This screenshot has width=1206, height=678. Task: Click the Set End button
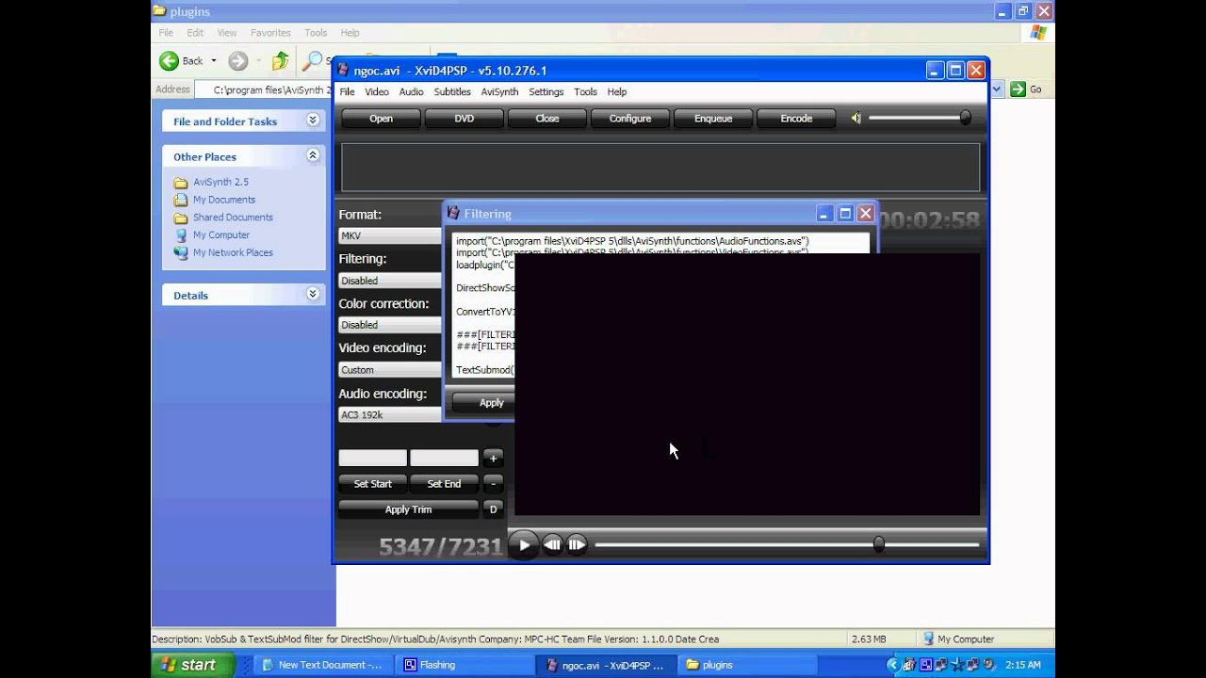444,484
